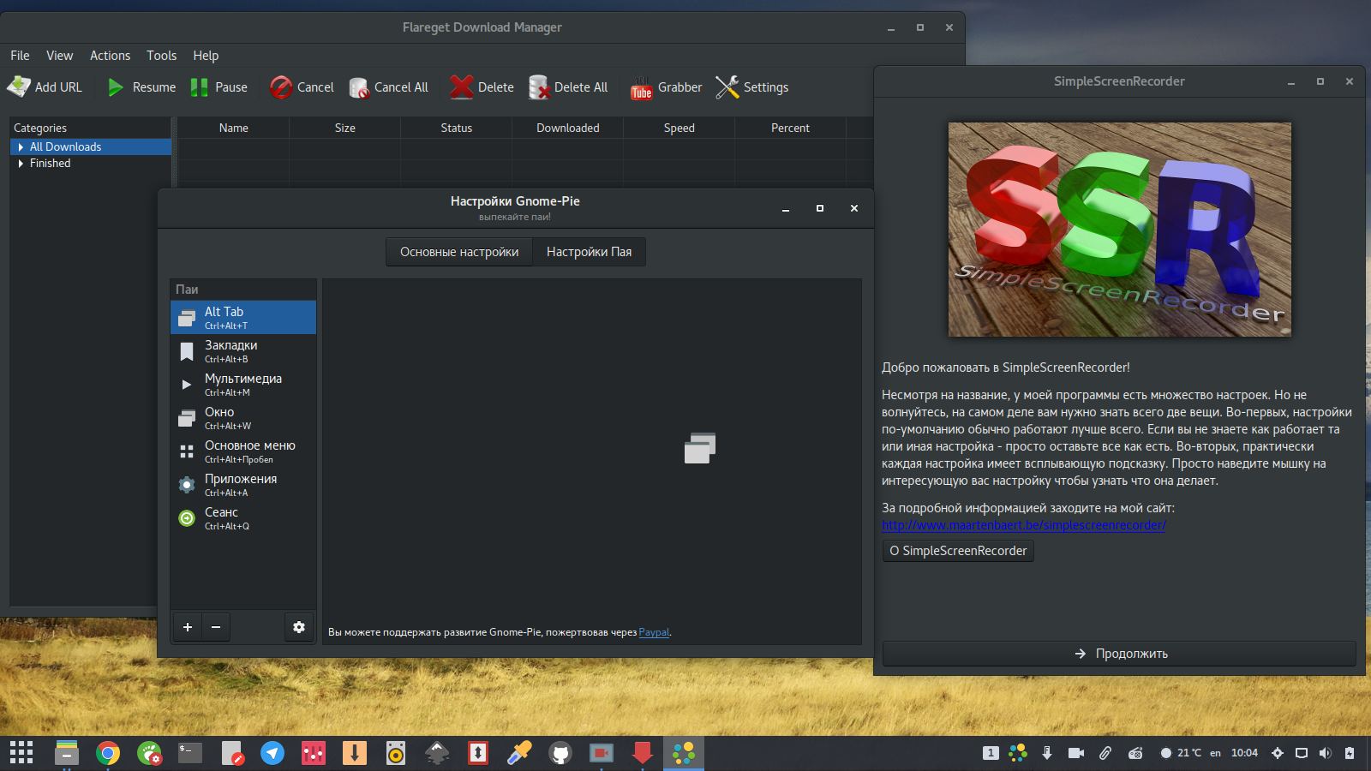Select the Приложения pie
This screenshot has height=771, width=1371.
coord(243,485)
